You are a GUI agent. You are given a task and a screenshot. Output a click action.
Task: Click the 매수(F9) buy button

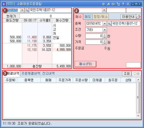[86, 64]
